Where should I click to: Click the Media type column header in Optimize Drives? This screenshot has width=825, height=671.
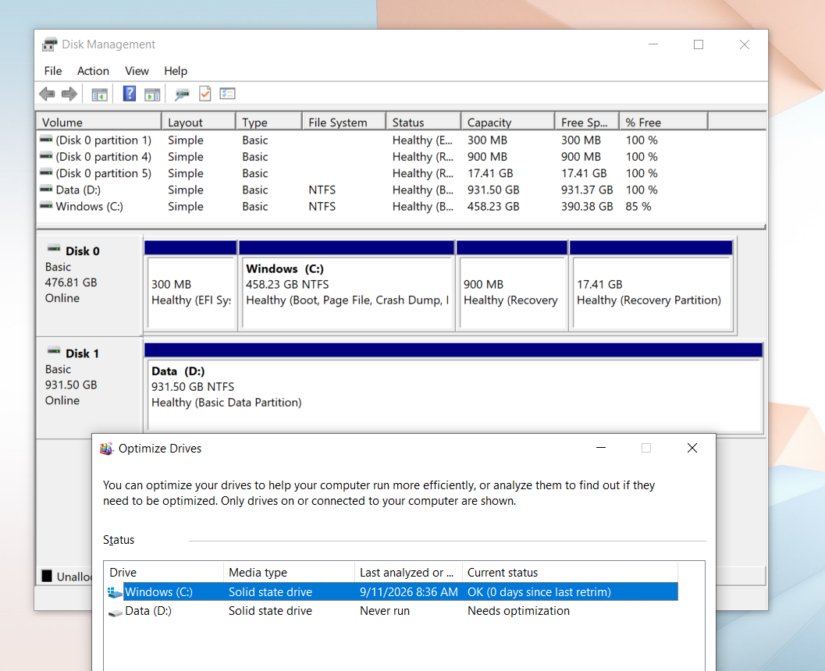click(289, 572)
